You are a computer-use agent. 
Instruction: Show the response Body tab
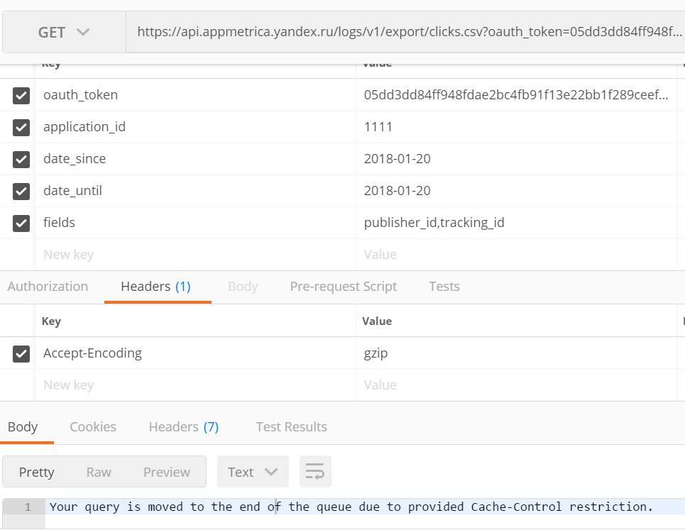23,426
